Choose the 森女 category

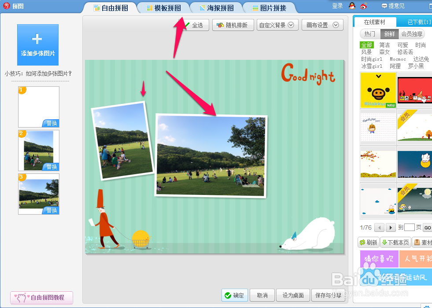384,52
